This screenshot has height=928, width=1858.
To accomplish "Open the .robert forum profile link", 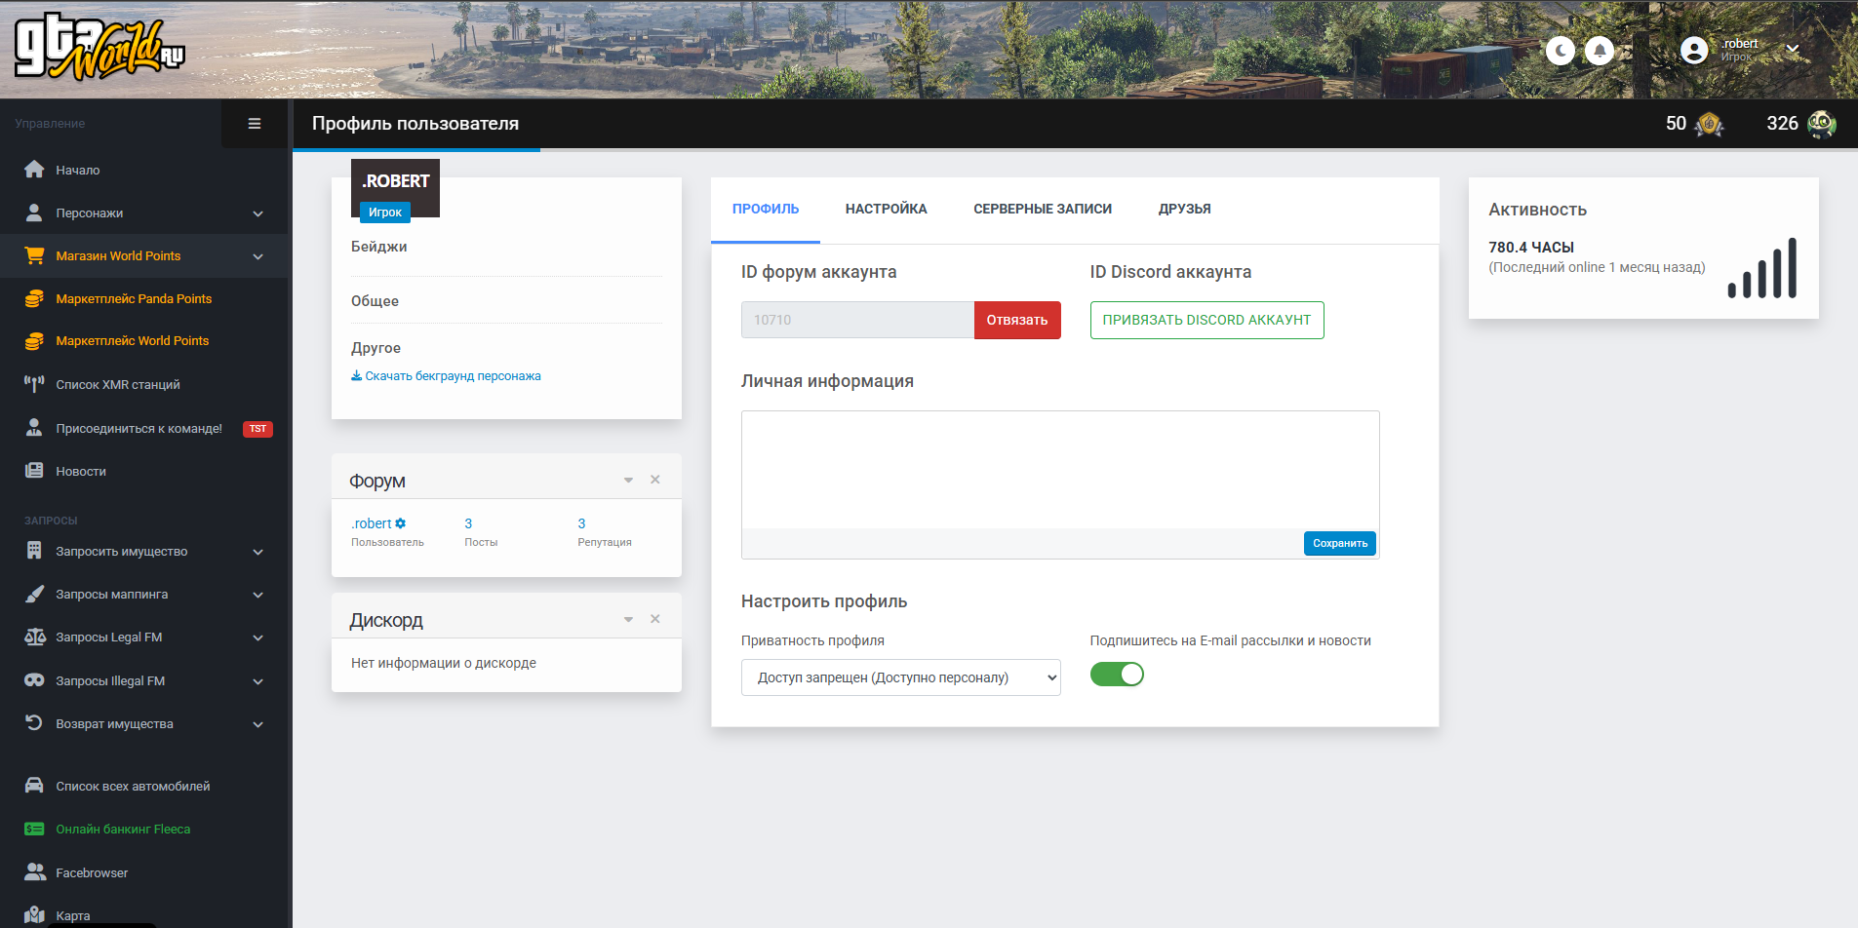I will (372, 523).
